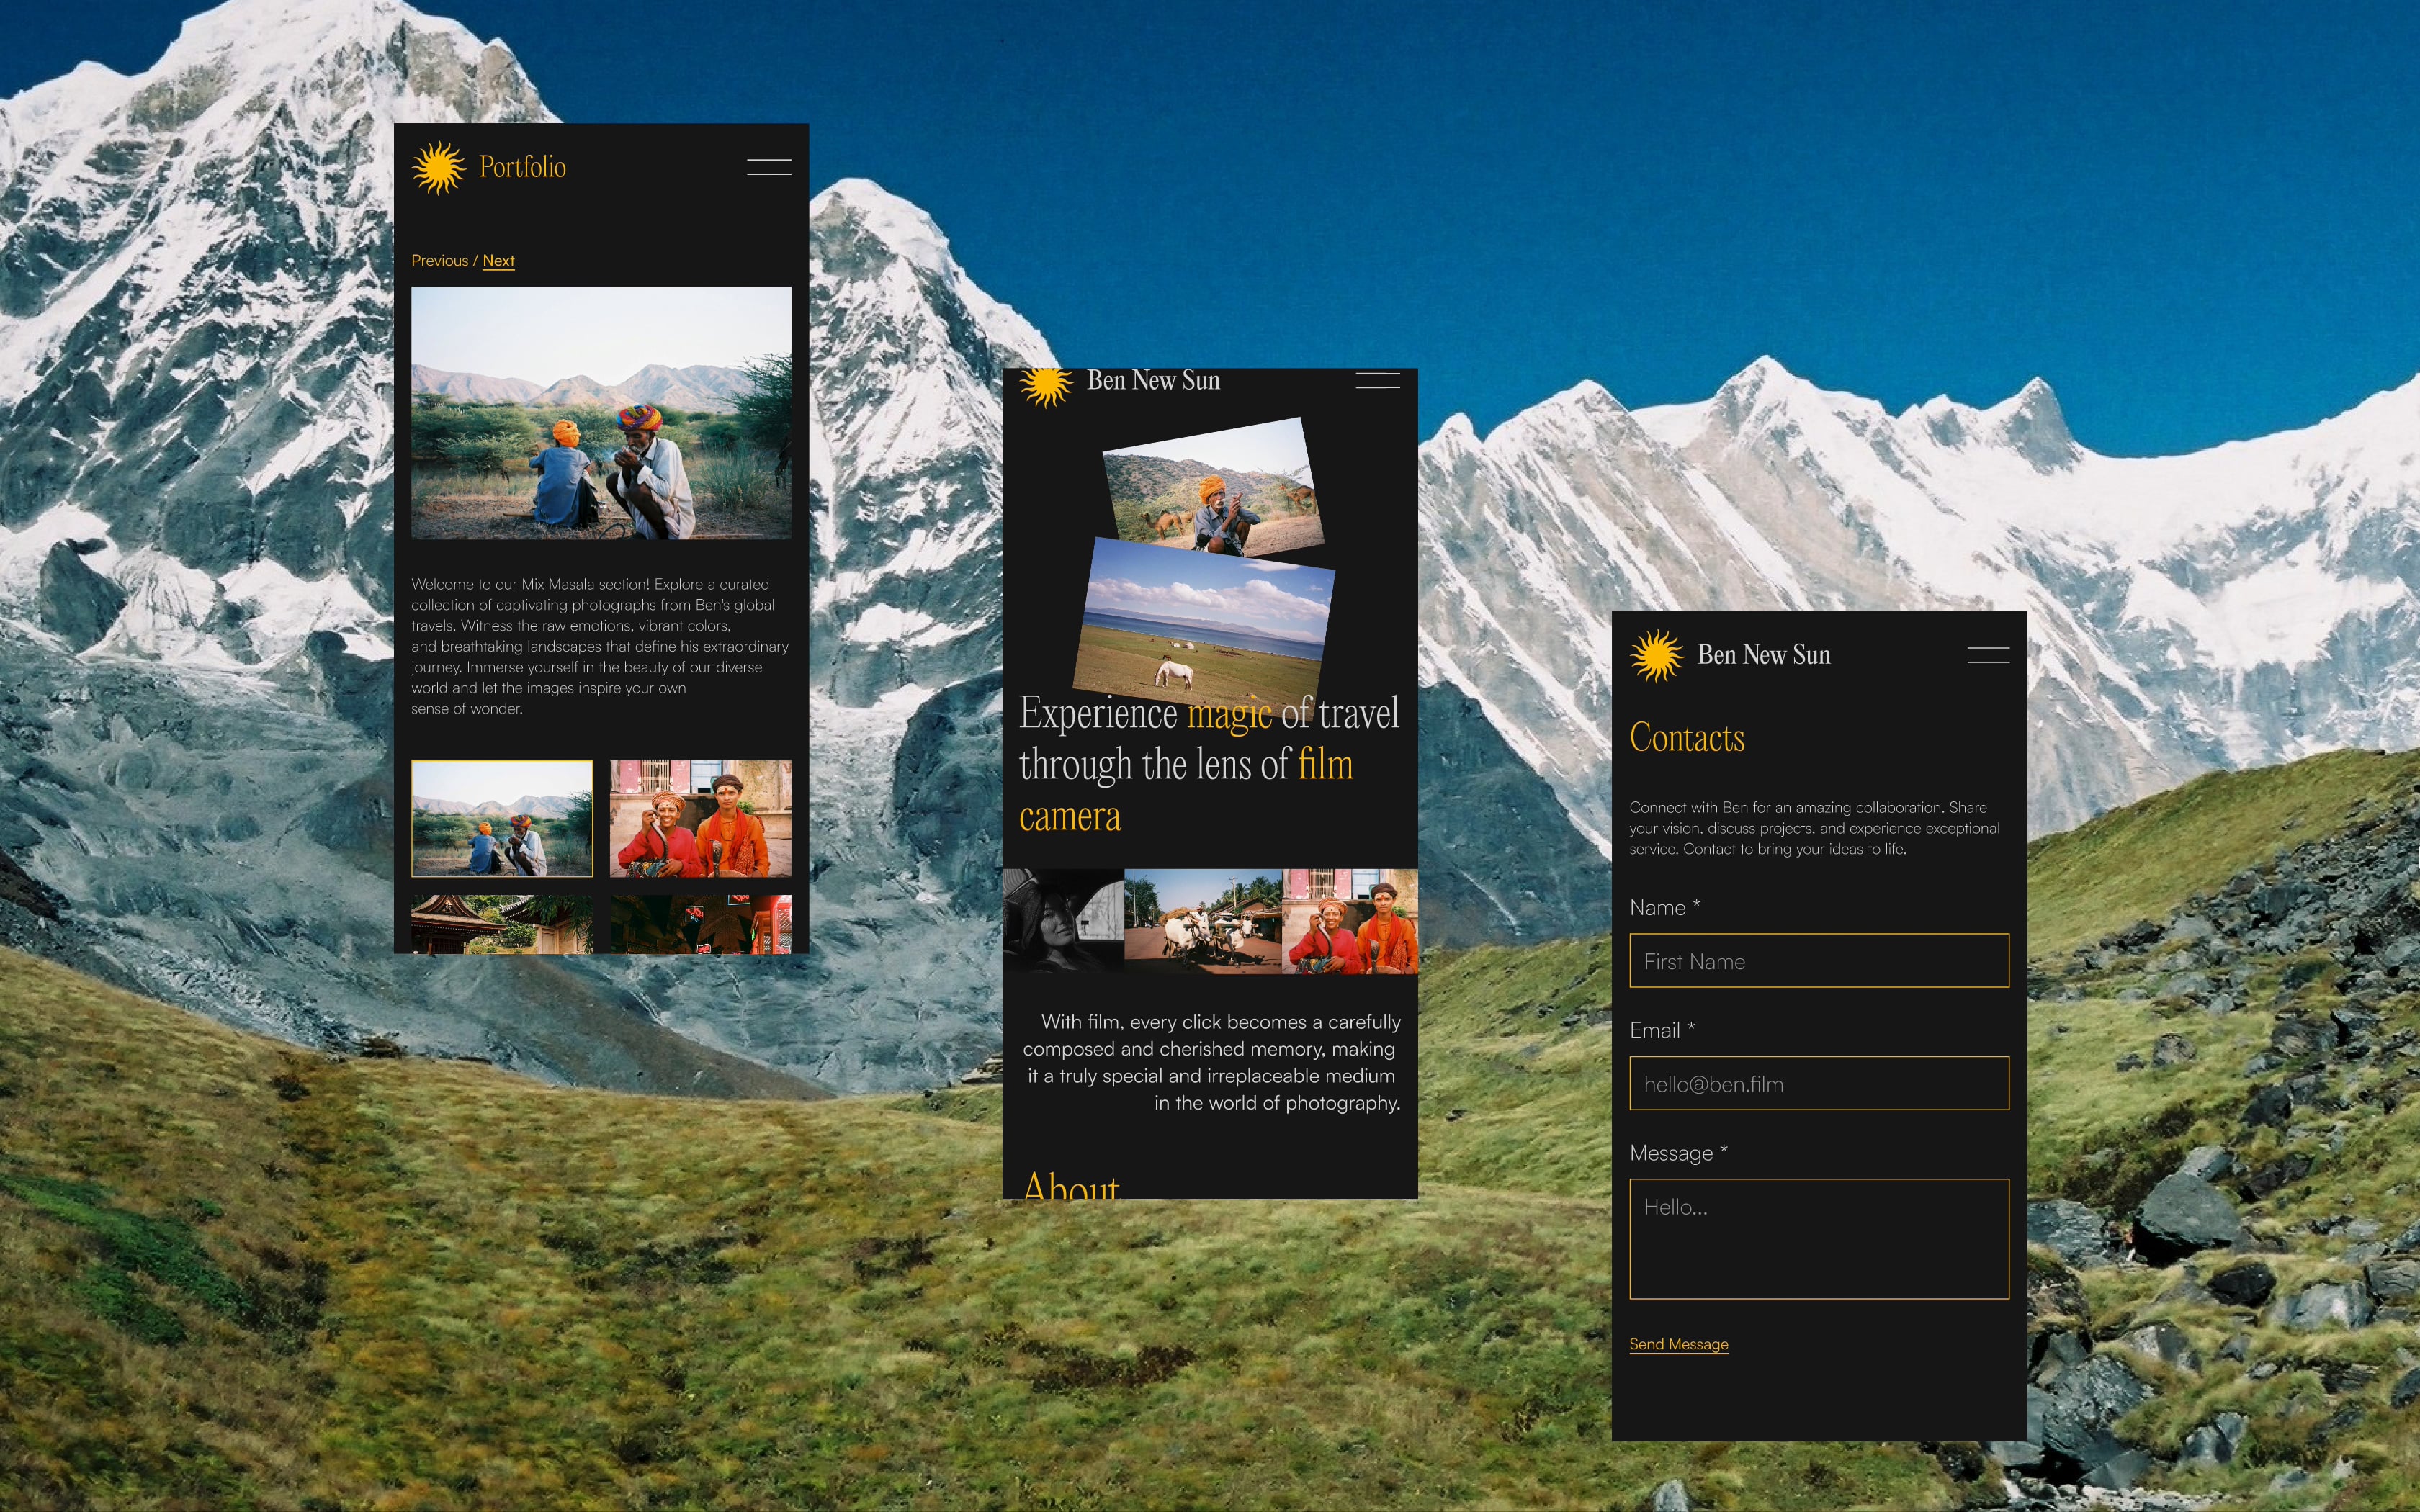This screenshot has height=1512, width=2420.
Task: Click the 'Name *' field label
Action: [1665, 907]
